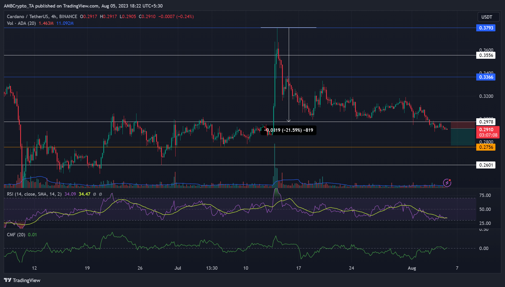
Task: Click the white 0.2601 support level label
Action: [486, 165]
